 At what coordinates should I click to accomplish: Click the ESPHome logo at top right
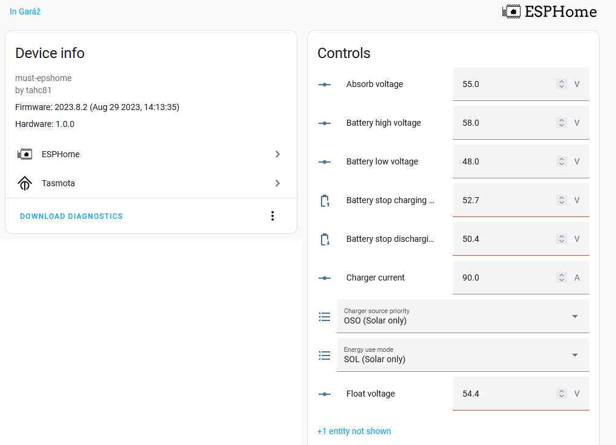[549, 11]
